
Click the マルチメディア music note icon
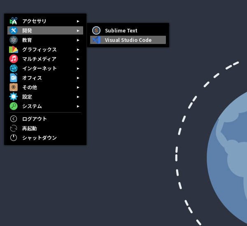click(14, 59)
